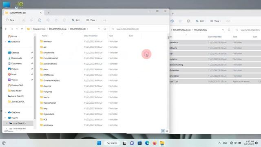Open Microsoft Edge from the taskbar
This screenshot has height=147, width=261.
click(147, 143)
